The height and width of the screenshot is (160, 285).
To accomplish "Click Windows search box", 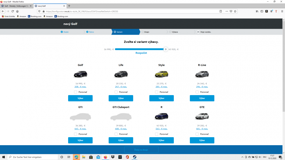I will (x=33, y=157).
